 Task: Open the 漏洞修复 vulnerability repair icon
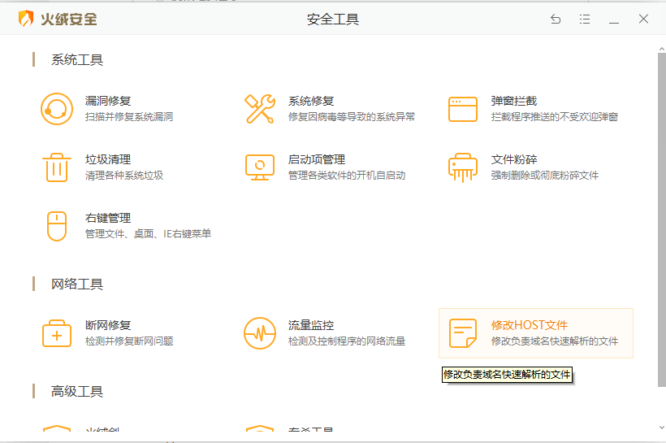pos(57,109)
